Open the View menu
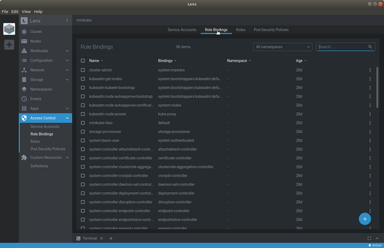The width and height of the screenshot is (384, 248). pos(26,11)
